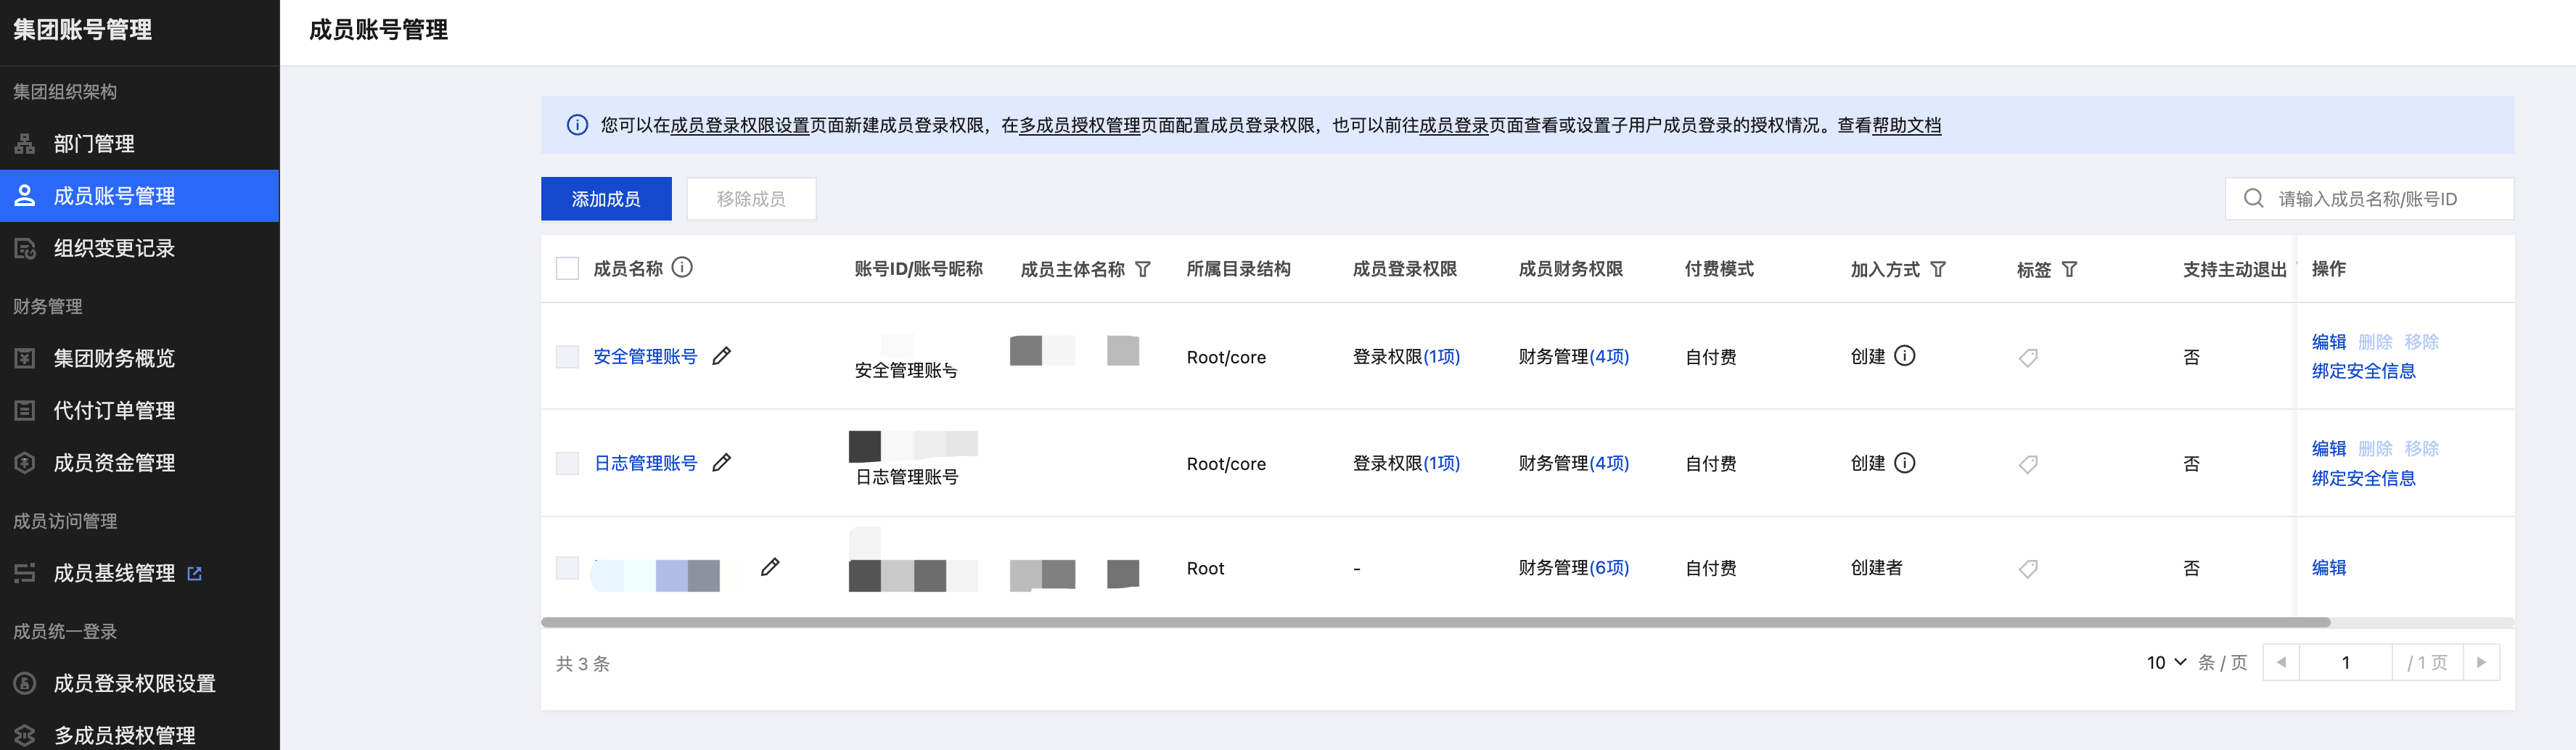This screenshot has height=750, width=2576.
Task: Click the next page arrow in pagination
Action: tap(2481, 662)
